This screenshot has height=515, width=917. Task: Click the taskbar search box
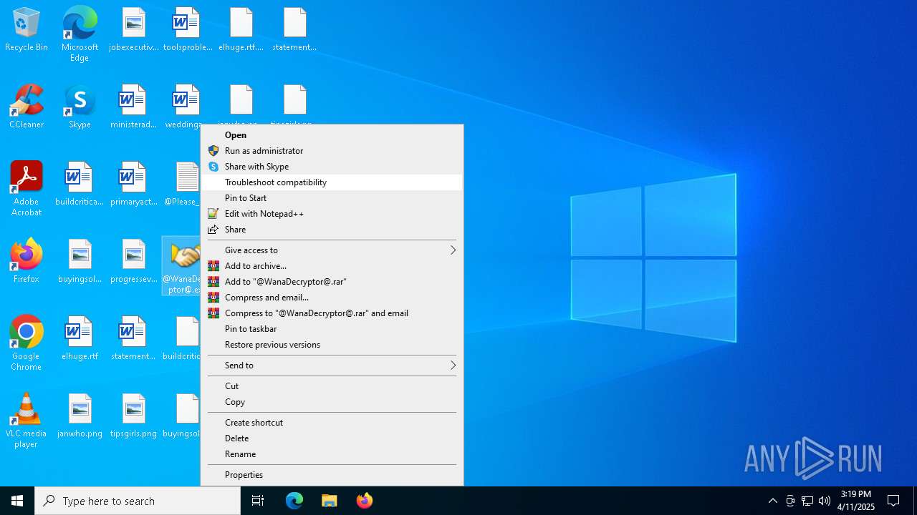click(138, 501)
